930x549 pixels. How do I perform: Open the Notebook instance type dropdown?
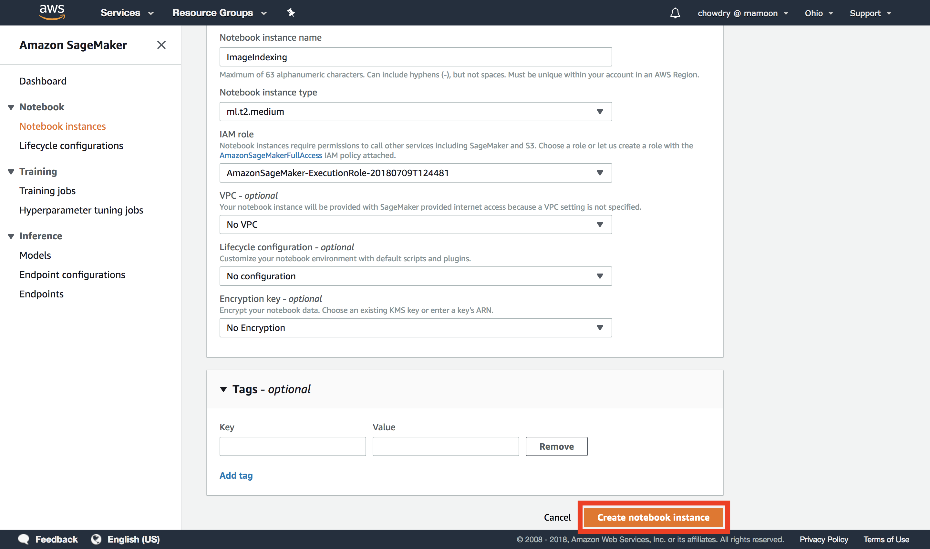click(x=416, y=112)
